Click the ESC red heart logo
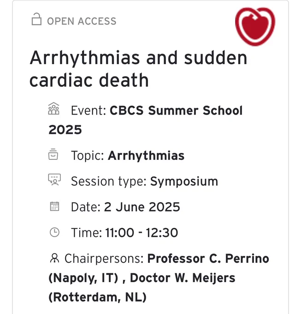 (255, 26)
